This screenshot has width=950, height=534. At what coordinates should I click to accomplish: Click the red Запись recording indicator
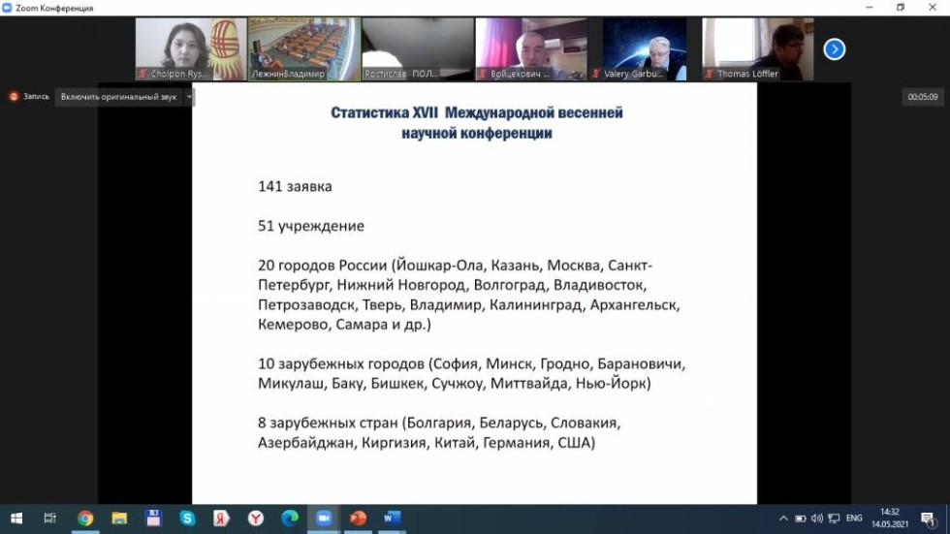pos(30,97)
